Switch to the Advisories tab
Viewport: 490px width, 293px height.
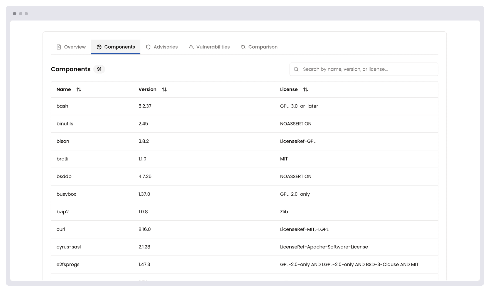pyautogui.click(x=166, y=47)
